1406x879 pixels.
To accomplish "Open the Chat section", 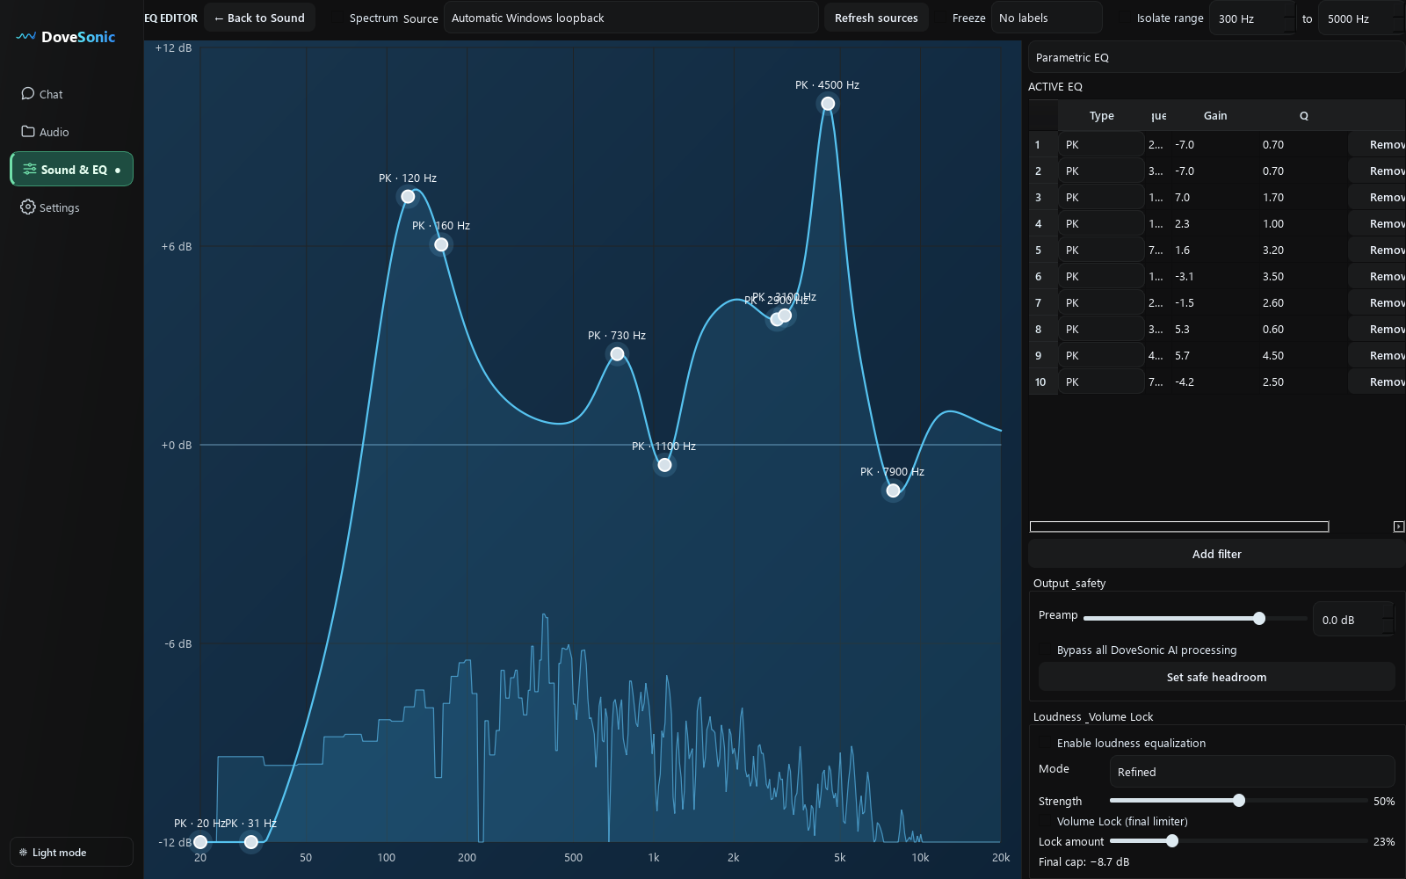I will 71,94.
